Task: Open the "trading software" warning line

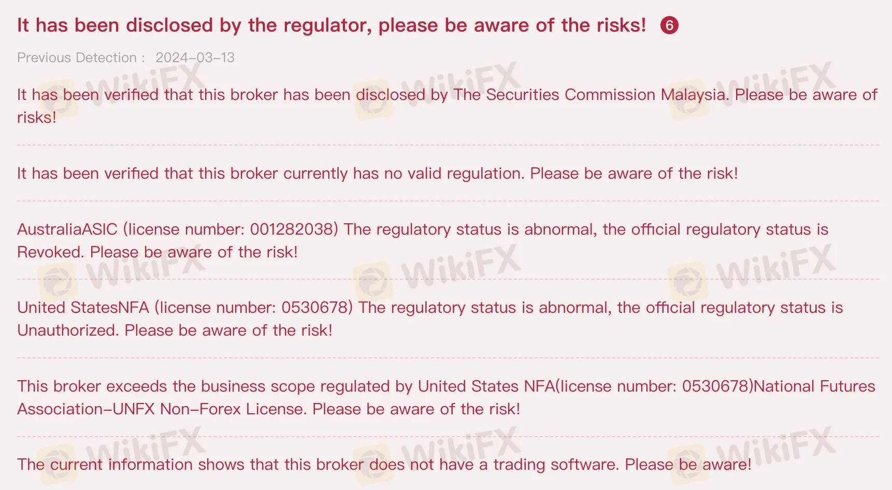Action: 383,465
